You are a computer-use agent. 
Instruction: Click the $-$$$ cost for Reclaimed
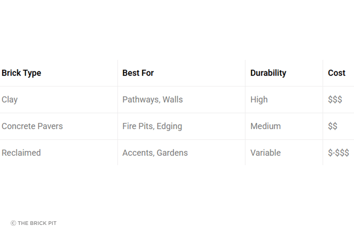(x=339, y=153)
